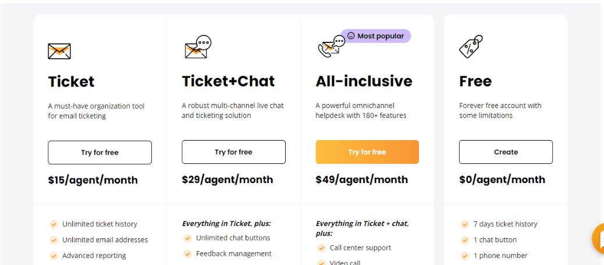
Task: Click checkmark beside 7 days ticket history
Action: click(x=464, y=224)
